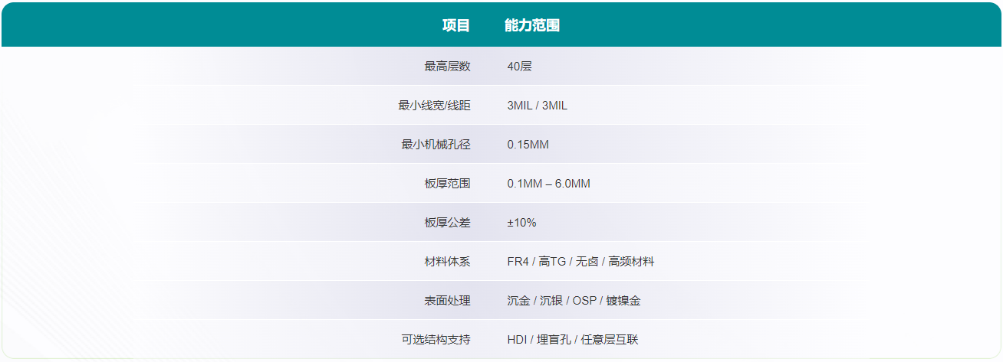Select the 可选结构支持 row label
1003x362 pixels.
click(x=436, y=340)
